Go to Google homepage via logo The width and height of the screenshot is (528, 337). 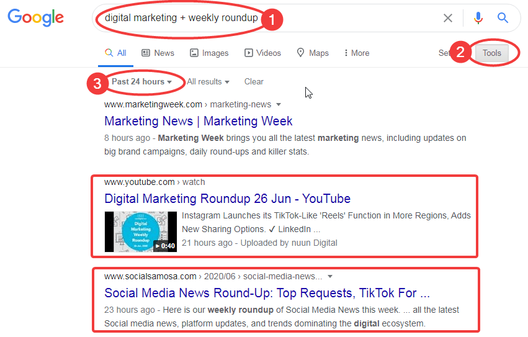(x=36, y=17)
